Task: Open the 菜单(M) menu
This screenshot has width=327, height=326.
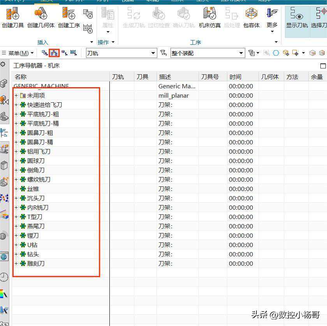Action: [x=18, y=53]
